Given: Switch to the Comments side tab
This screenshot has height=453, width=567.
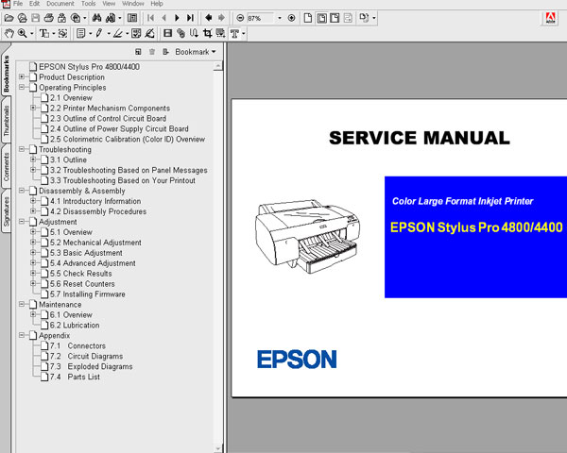Looking at the screenshot, I should coord(7,166).
